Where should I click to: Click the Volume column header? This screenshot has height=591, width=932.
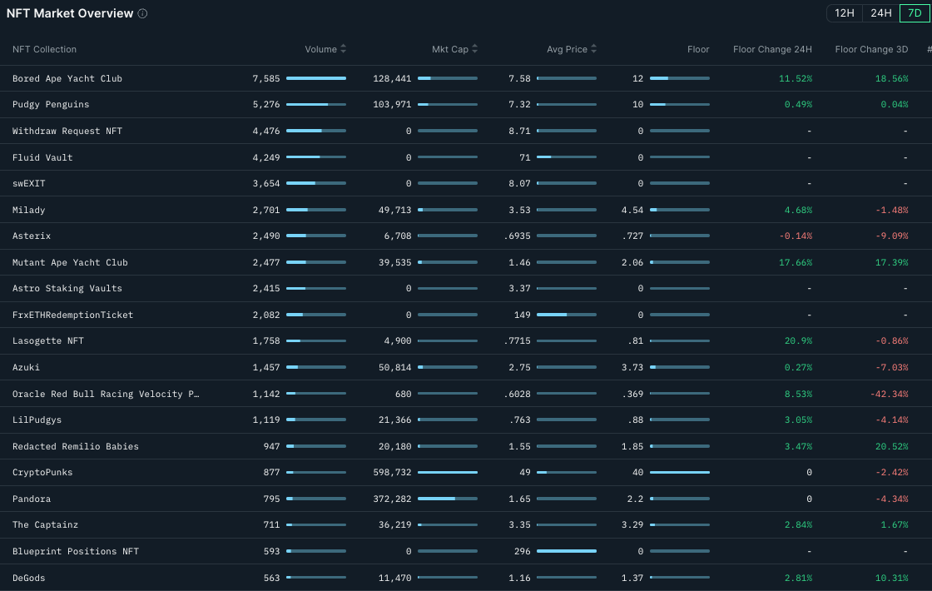point(321,49)
